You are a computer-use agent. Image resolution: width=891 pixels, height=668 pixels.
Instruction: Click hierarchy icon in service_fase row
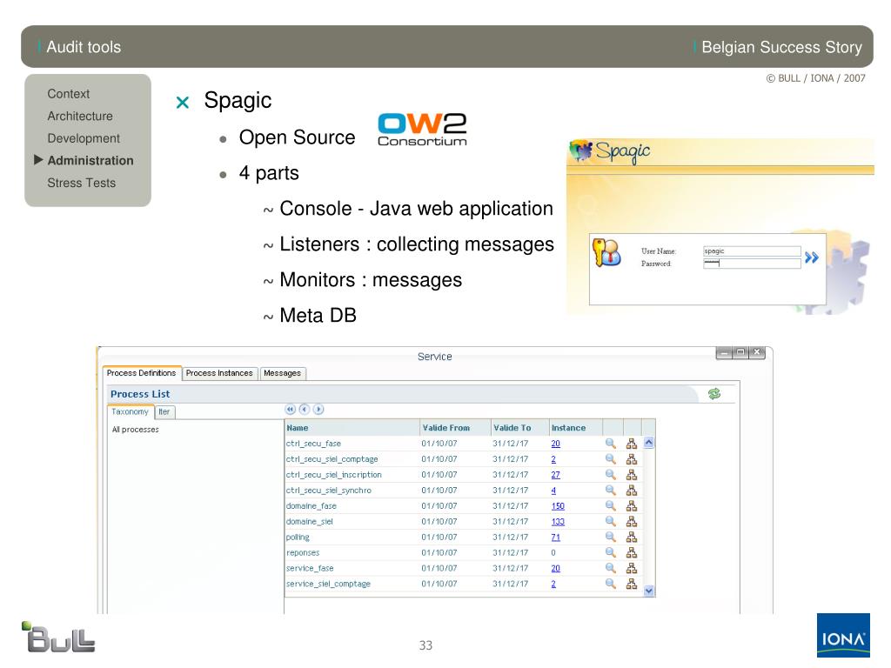click(x=632, y=568)
